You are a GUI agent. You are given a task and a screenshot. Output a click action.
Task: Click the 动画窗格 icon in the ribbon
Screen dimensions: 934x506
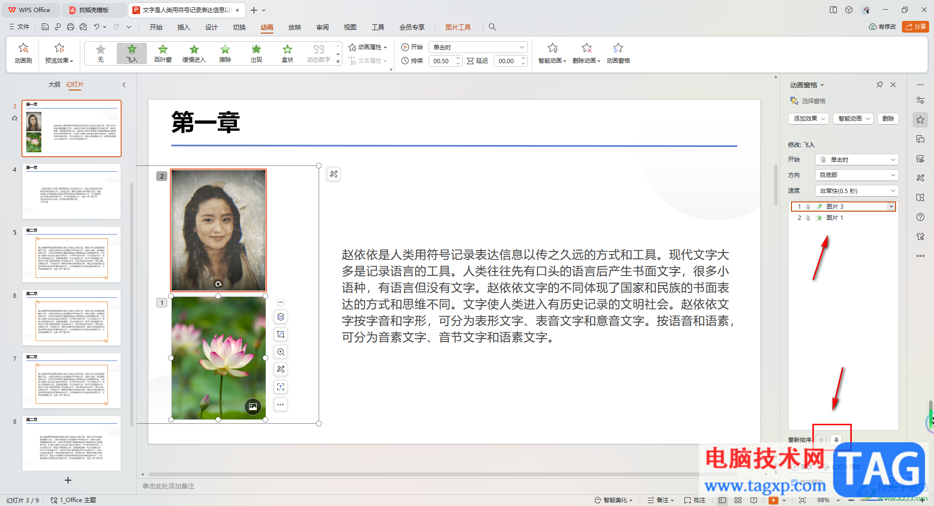pos(618,53)
